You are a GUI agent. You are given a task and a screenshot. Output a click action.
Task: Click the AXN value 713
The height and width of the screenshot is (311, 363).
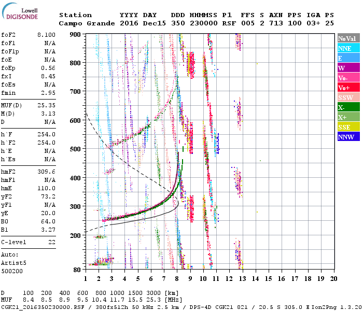point(276,23)
